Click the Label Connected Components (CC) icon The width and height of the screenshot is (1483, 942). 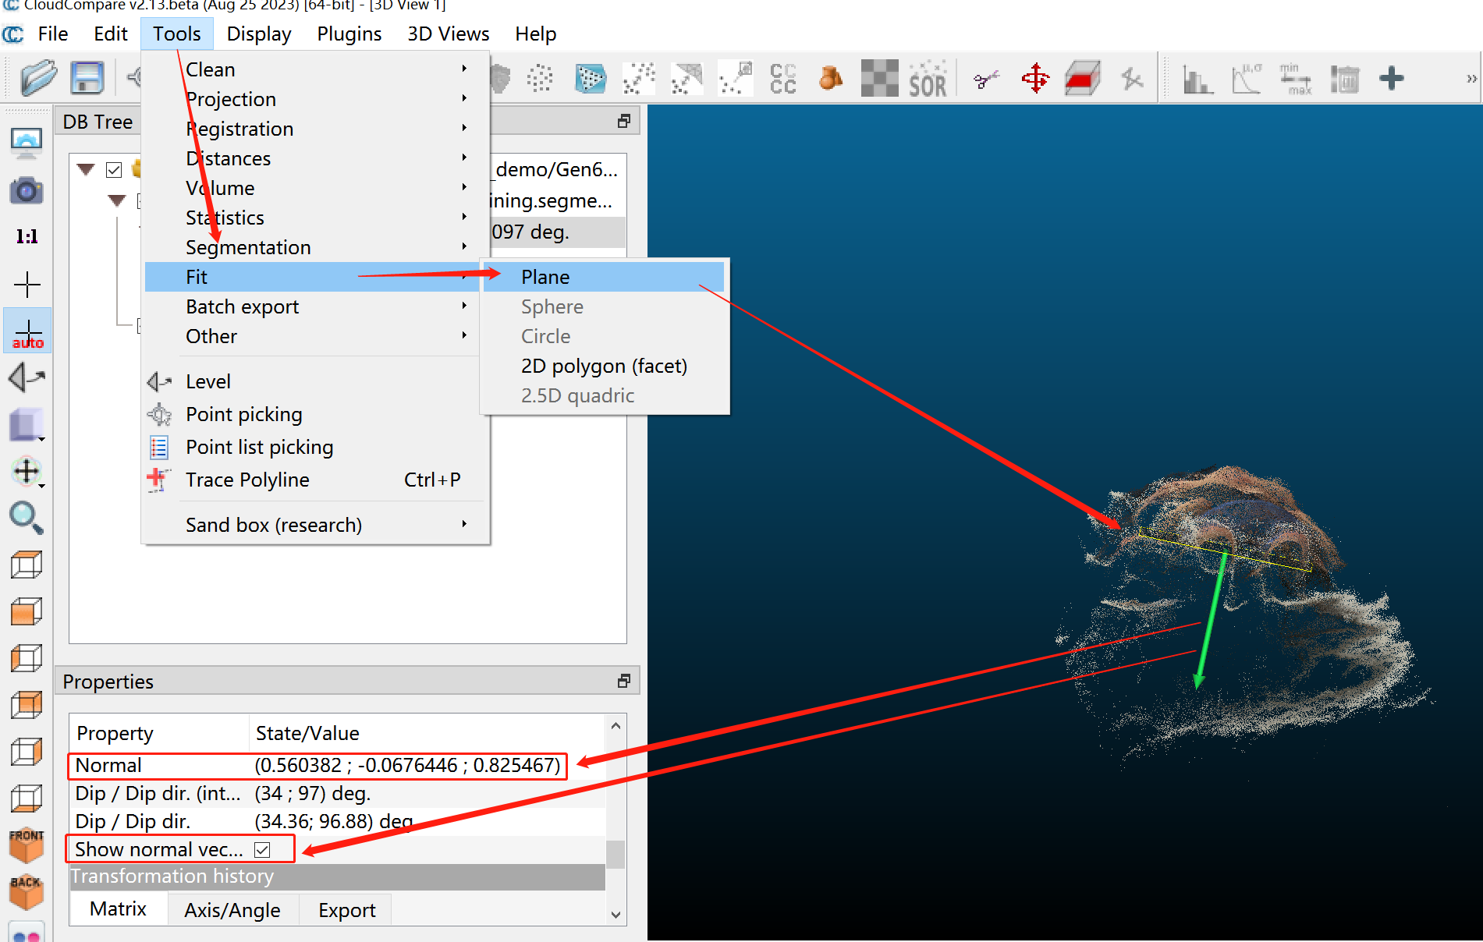pos(783,78)
